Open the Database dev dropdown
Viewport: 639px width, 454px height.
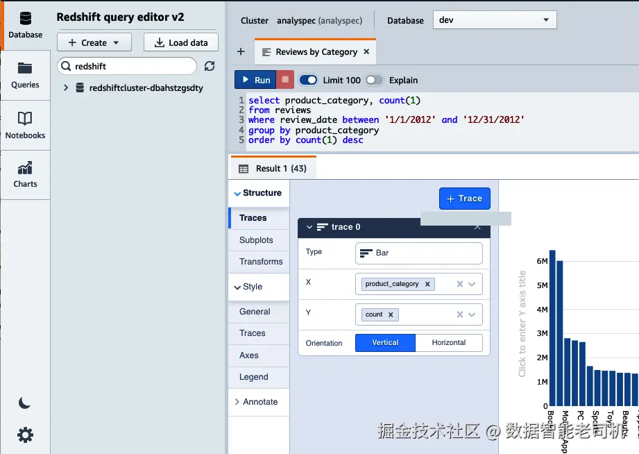coord(495,20)
